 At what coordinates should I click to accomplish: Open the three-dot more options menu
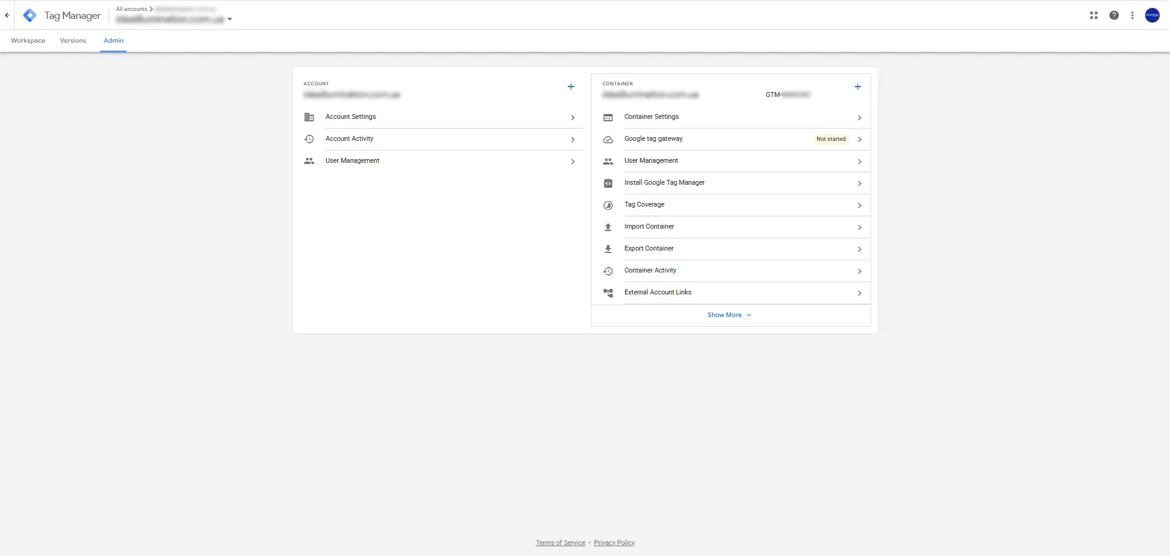[1132, 15]
